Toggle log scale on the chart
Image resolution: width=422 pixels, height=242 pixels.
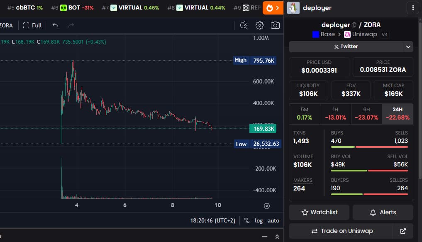click(x=259, y=220)
